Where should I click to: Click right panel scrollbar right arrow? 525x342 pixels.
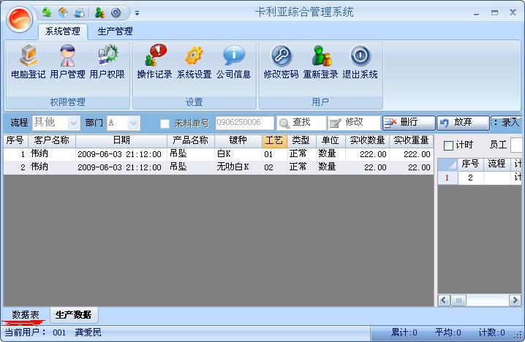pos(515,300)
